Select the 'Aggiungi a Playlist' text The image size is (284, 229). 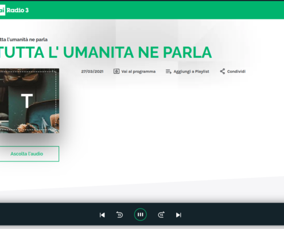191,72
